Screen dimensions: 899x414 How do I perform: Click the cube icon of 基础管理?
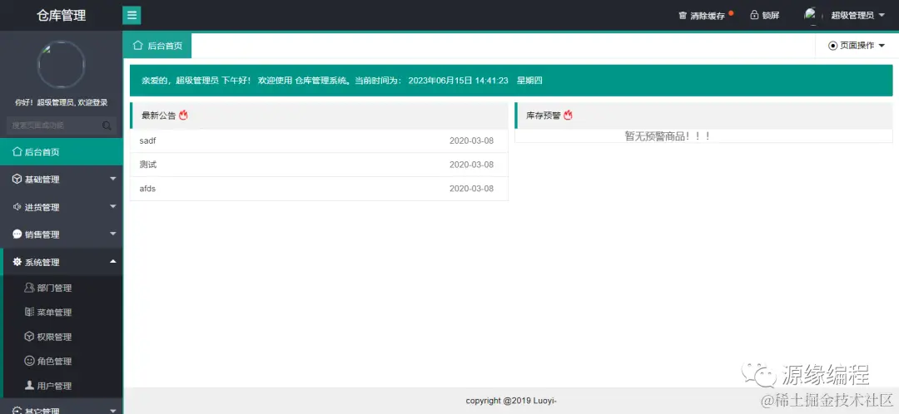tap(17, 180)
